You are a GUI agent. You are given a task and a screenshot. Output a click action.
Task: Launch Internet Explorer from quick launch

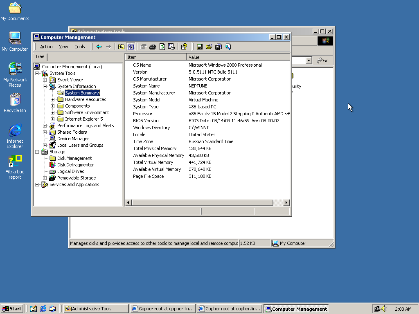(43, 309)
